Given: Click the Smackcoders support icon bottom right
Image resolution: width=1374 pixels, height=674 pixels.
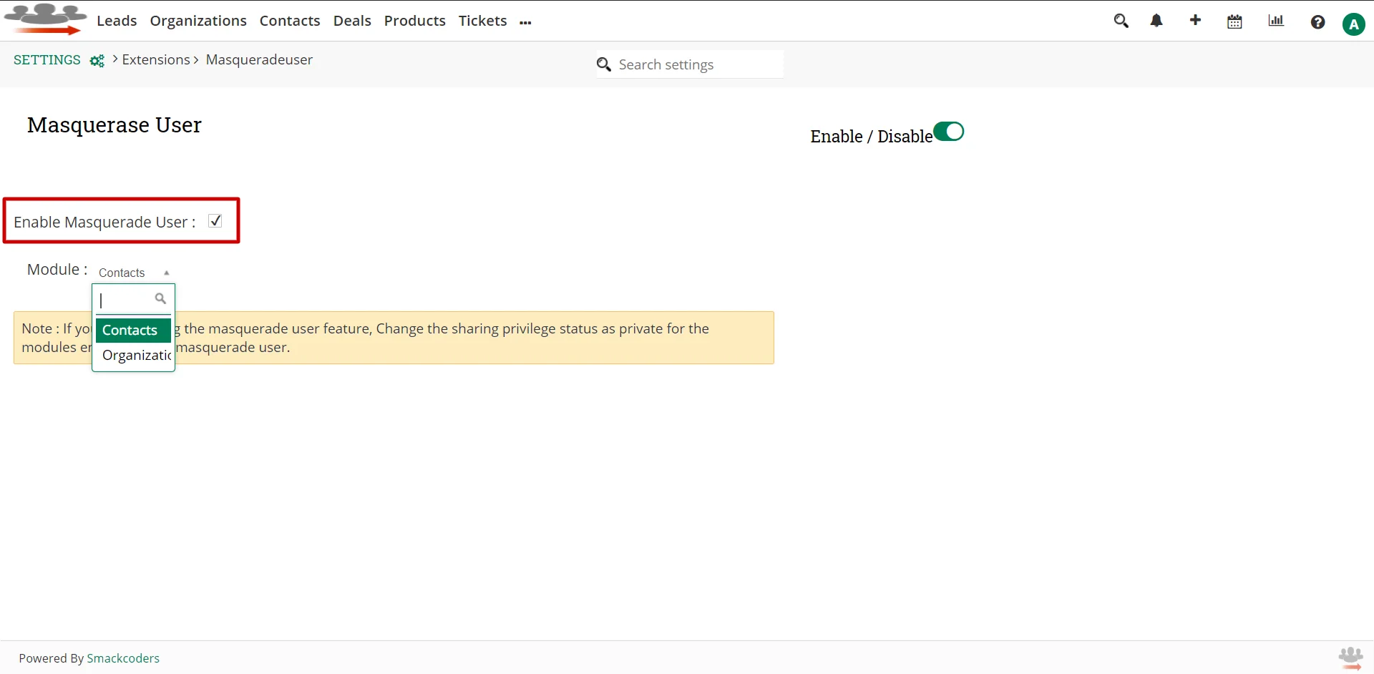Looking at the screenshot, I should [x=1350, y=658].
